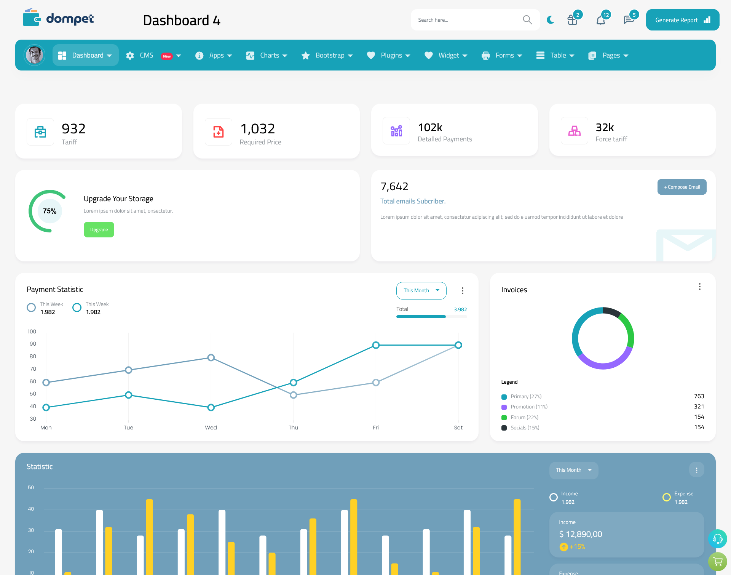This screenshot has width=731, height=575.
Task: Click the Required Price file icon
Action: point(217,130)
